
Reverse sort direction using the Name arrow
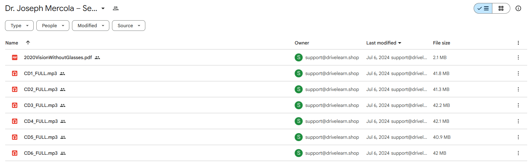click(28, 42)
